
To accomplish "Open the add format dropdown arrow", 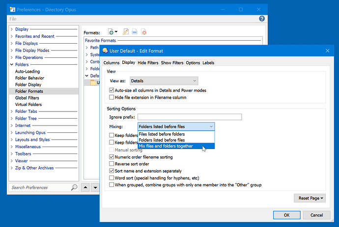I will coord(116,32).
